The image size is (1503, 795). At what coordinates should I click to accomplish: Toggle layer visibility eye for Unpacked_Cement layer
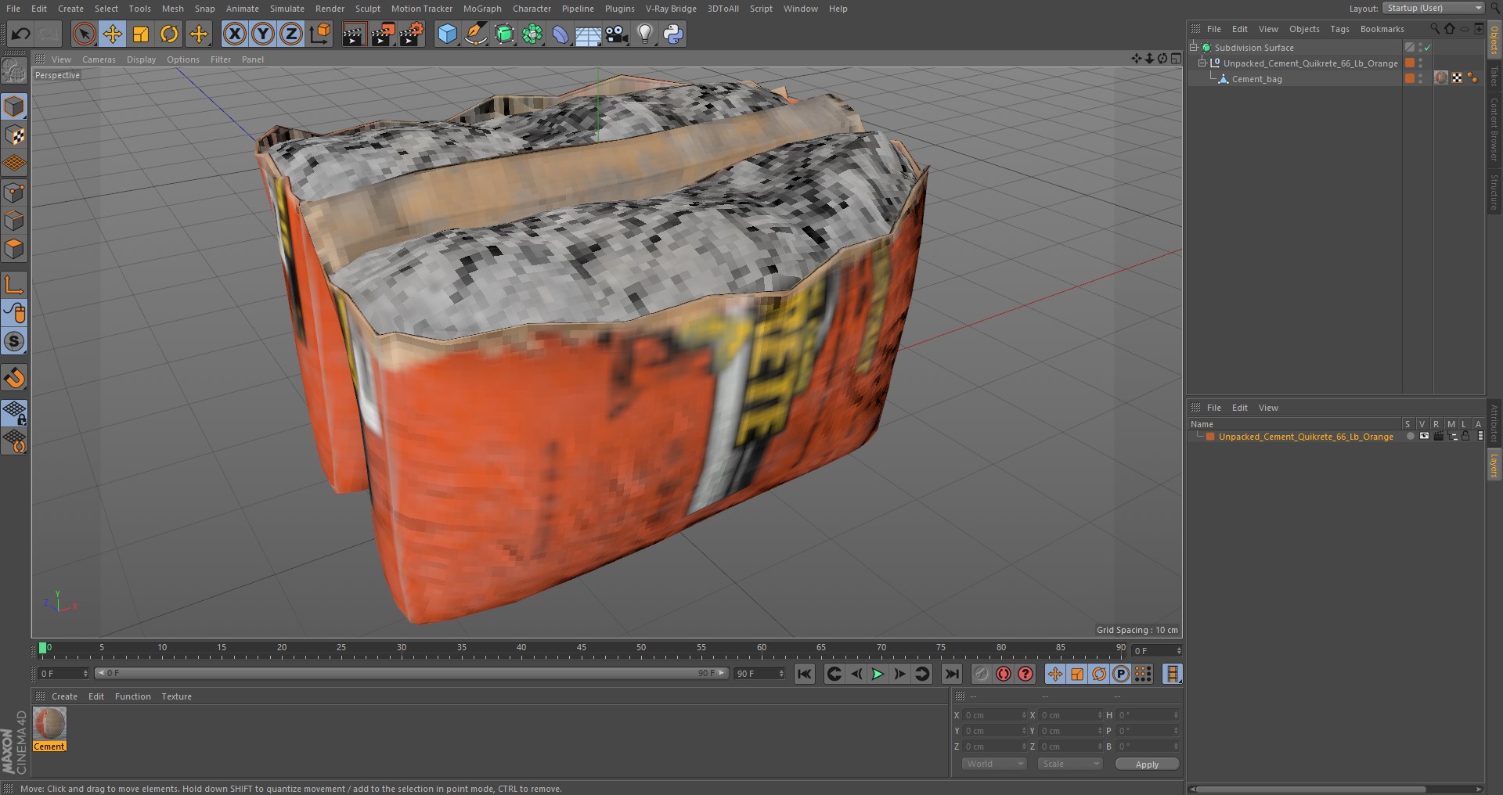tap(1424, 437)
